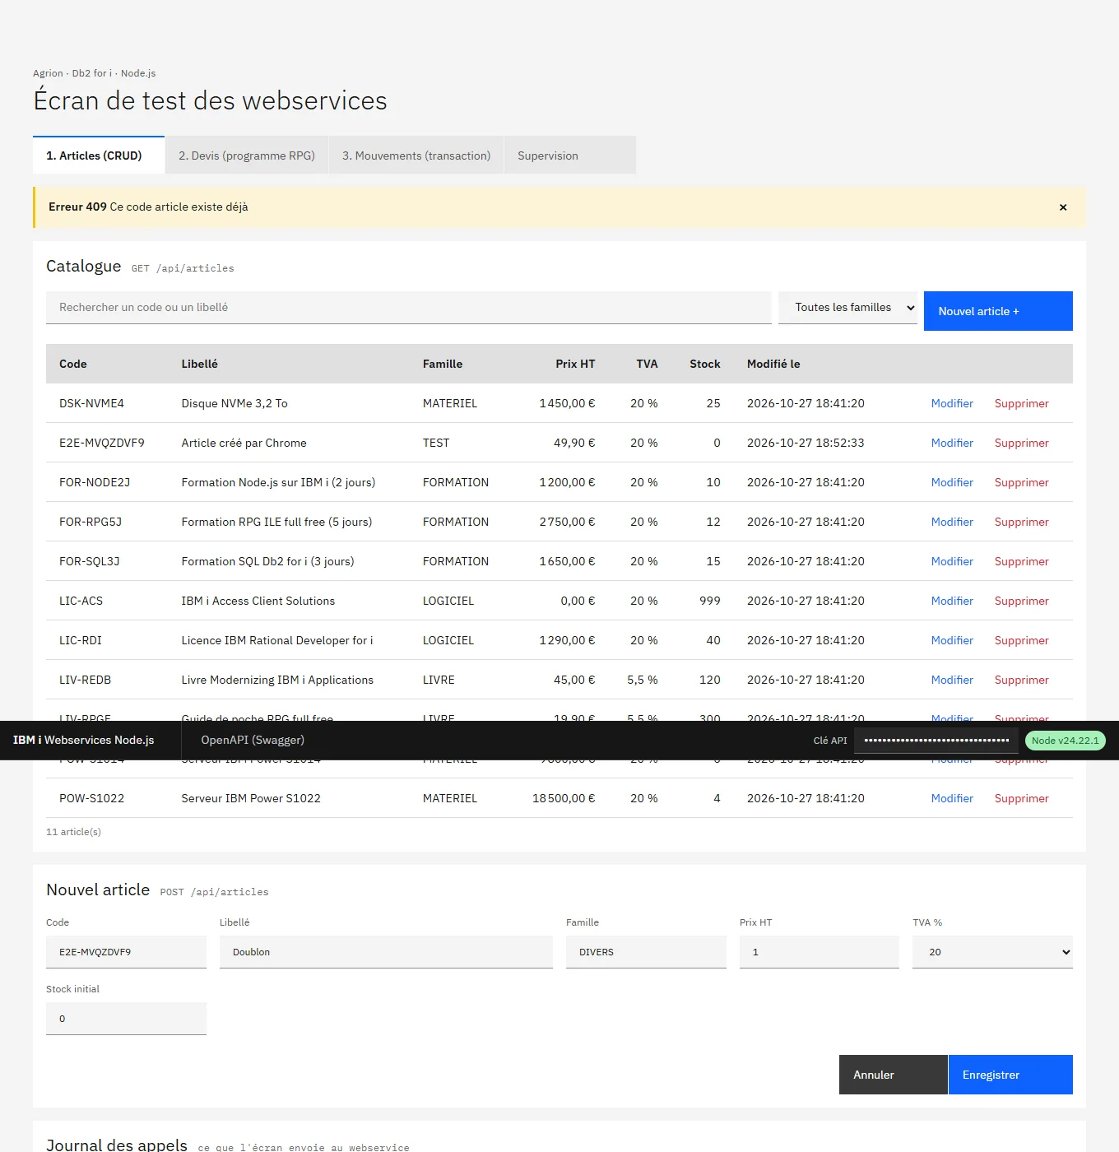
Task: Click the IBM i Webservices Node.js brand
Action: click(84, 740)
